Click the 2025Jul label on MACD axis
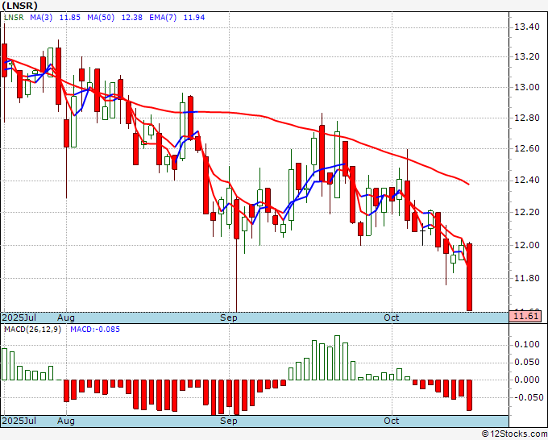Screen dimensions: 548x440 point(19,421)
